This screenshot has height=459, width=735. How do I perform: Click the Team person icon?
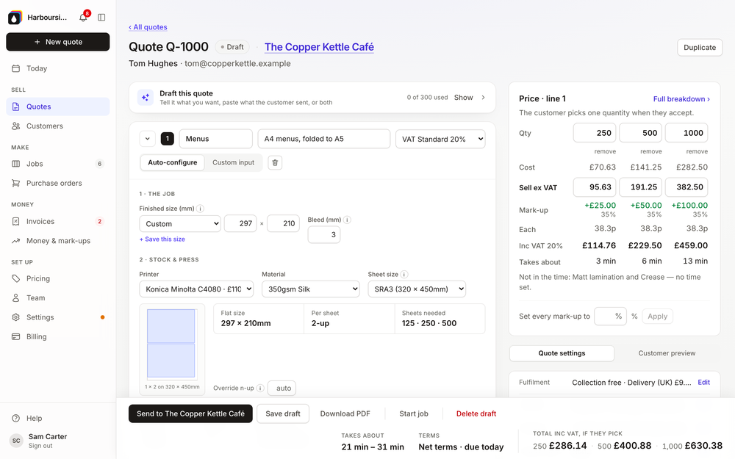(x=16, y=298)
